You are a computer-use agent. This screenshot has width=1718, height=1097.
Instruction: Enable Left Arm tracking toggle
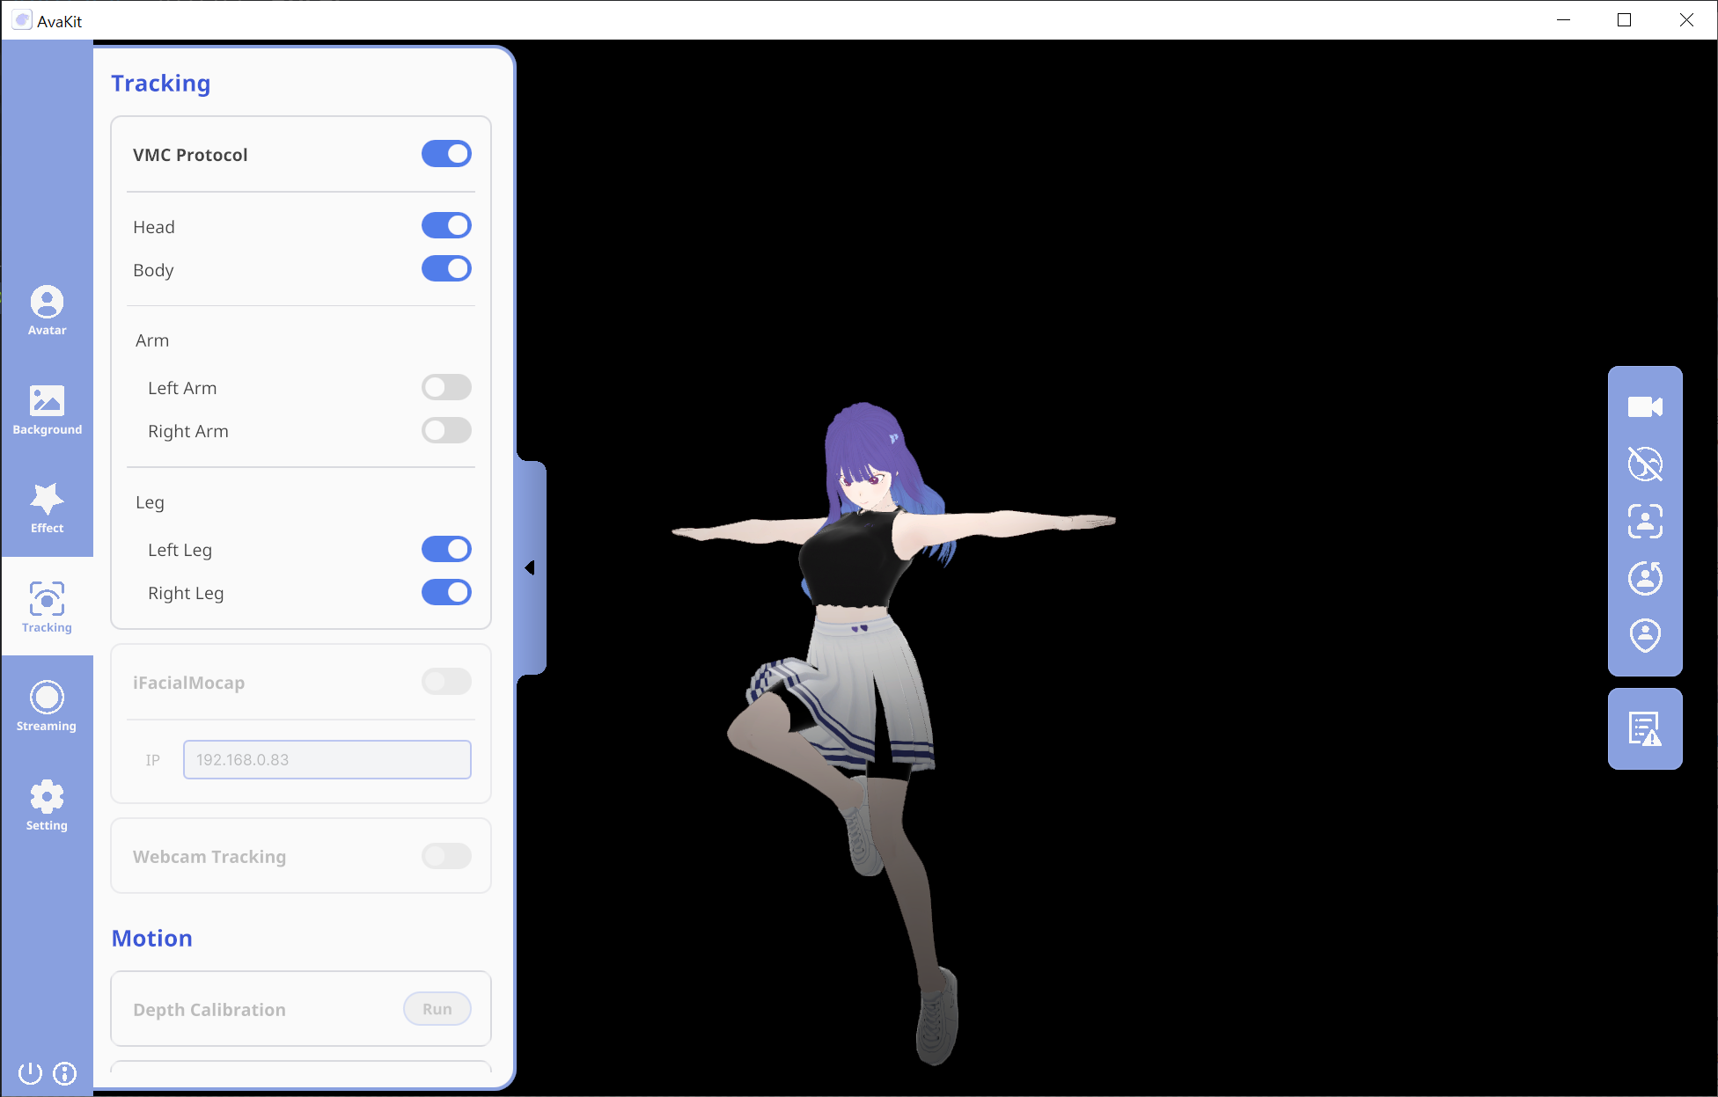click(446, 387)
